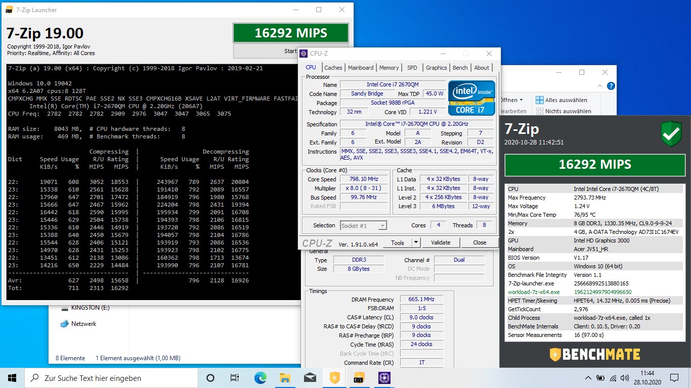Open Task View in the taskbar
The image size is (691, 388).
click(x=235, y=378)
